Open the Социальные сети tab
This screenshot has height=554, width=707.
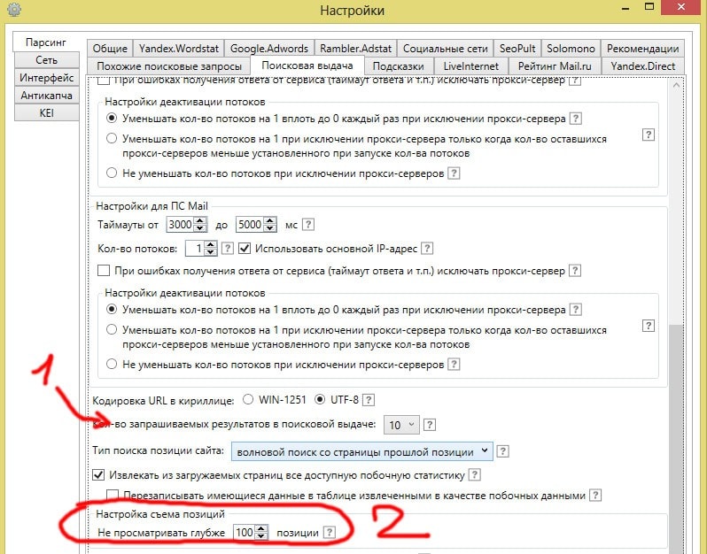click(x=445, y=48)
